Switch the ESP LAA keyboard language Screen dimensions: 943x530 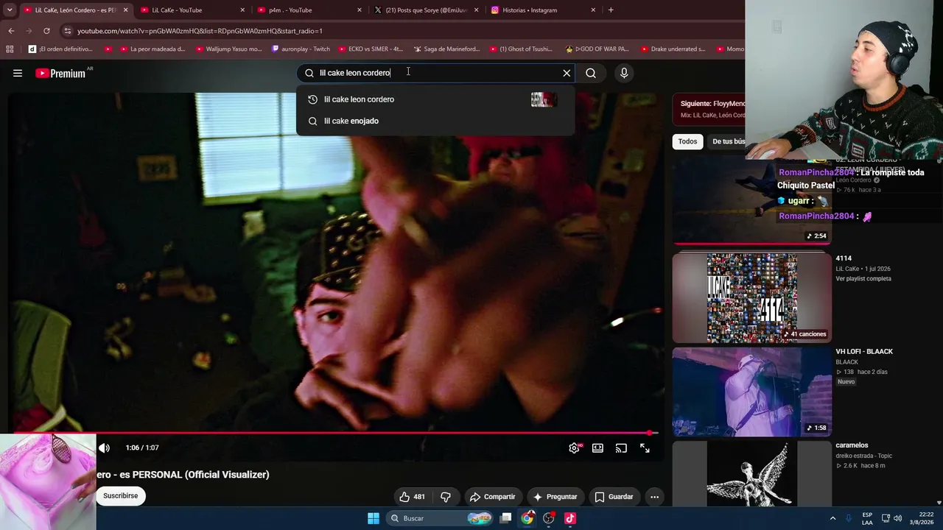[867, 518]
